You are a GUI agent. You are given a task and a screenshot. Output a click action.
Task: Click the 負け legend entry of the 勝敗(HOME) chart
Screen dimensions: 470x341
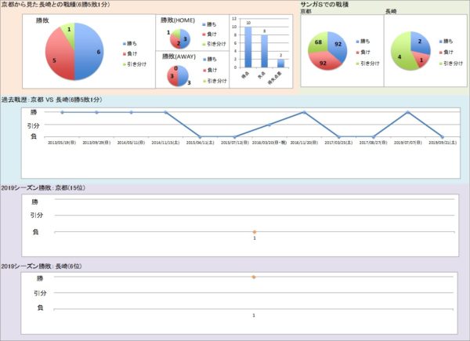[x=209, y=34]
